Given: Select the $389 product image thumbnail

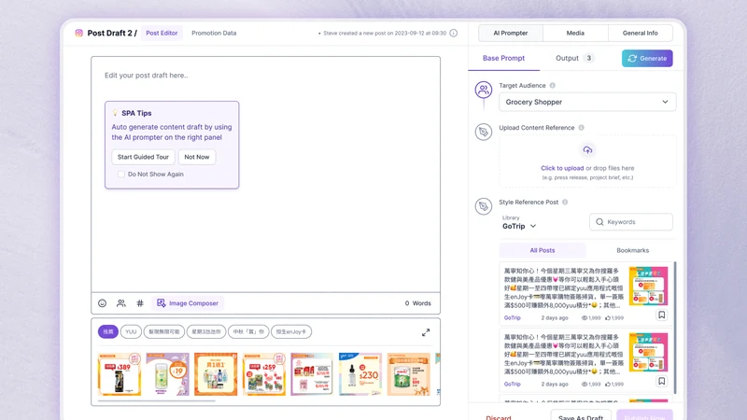Looking at the screenshot, I should point(120,374).
